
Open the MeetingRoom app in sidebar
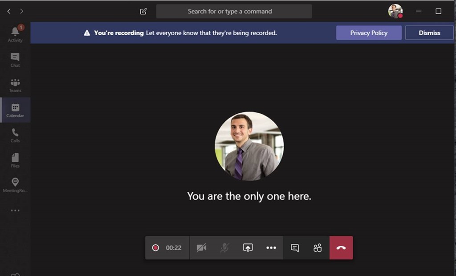tap(15, 185)
